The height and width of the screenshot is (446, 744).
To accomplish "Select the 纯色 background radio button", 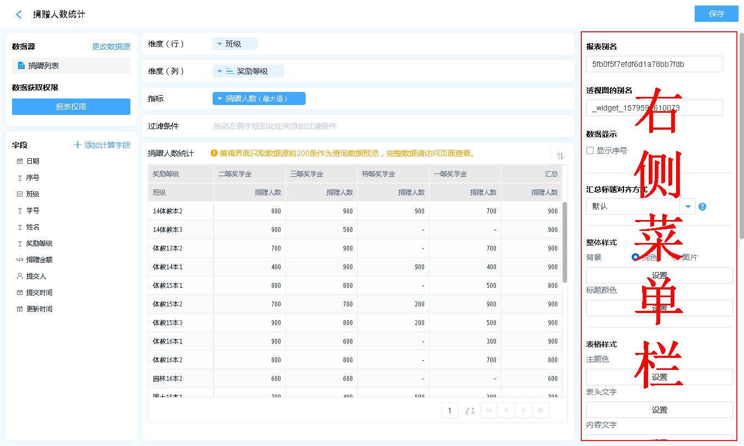I will (x=636, y=257).
